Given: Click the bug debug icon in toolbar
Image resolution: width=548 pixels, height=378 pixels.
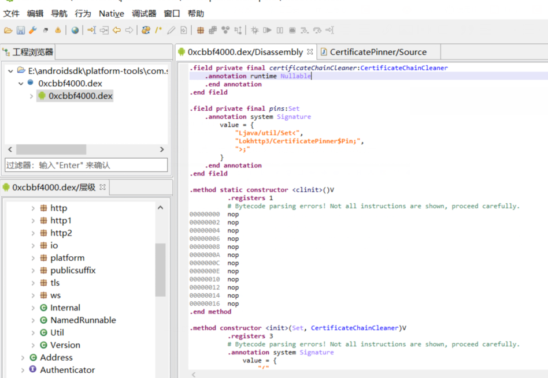Looking at the screenshot, I should (254, 30).
